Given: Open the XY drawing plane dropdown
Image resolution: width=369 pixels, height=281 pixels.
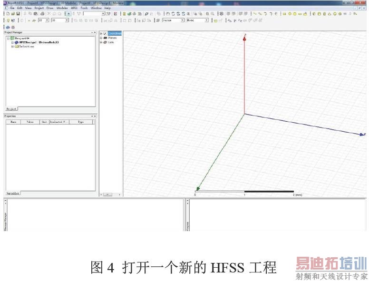Looking at the screenshot, I should pos(47,20).
